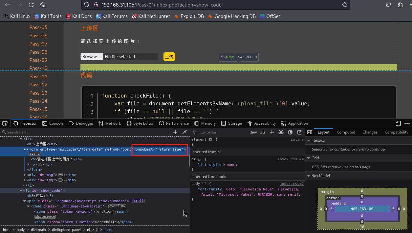Collapse the selected form element node
Viewport: 412px width, 233px height.
pyautogui.click(x=25, y=149)
